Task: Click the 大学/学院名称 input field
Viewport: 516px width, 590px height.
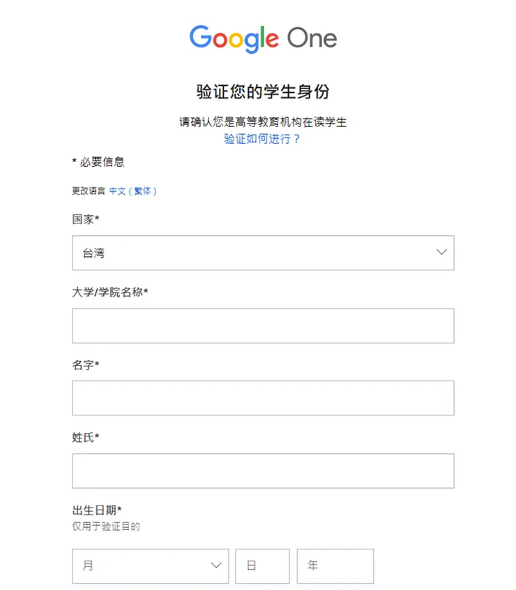Action: point(263,325)
